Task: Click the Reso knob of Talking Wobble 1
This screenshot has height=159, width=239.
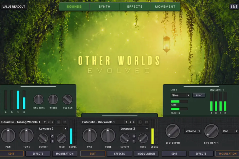Action: 61,138
